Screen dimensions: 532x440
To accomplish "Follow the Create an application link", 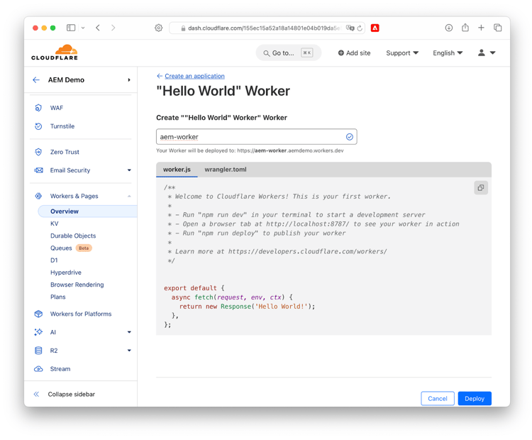I will click(x=194, y=76).
